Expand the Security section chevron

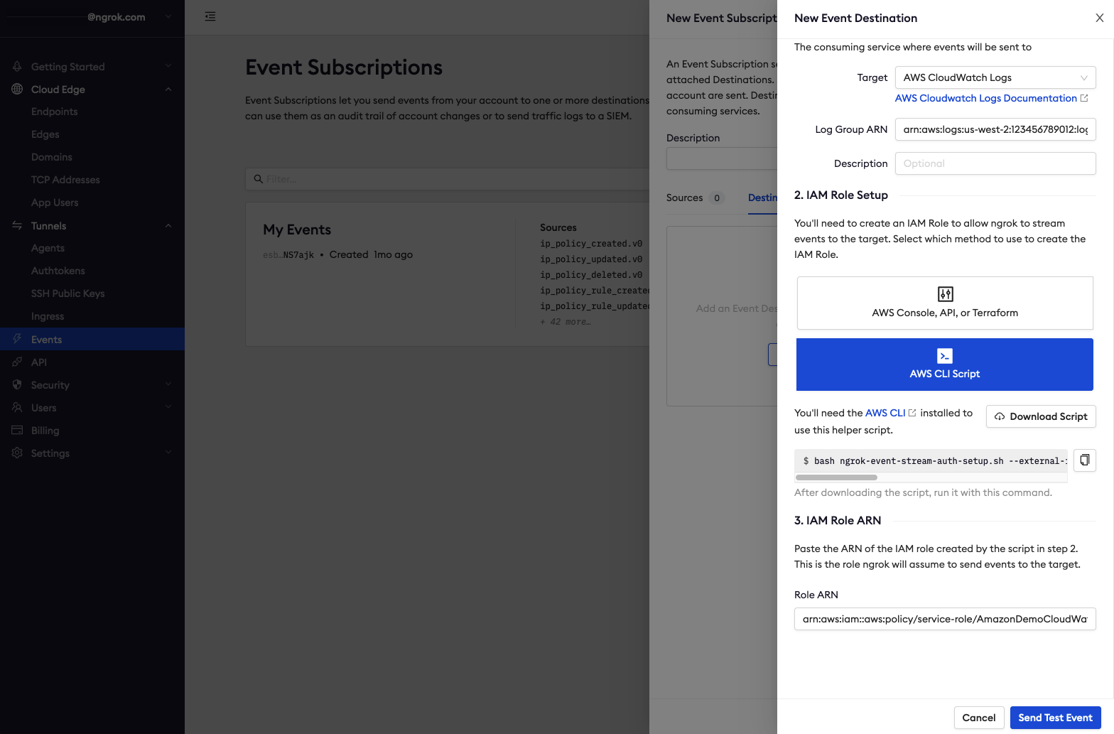pyautogui.click(x=168, y=384)
